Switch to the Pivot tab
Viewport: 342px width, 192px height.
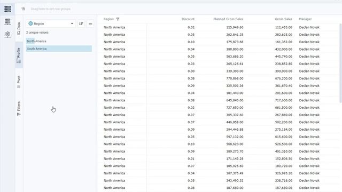point(19,82)
